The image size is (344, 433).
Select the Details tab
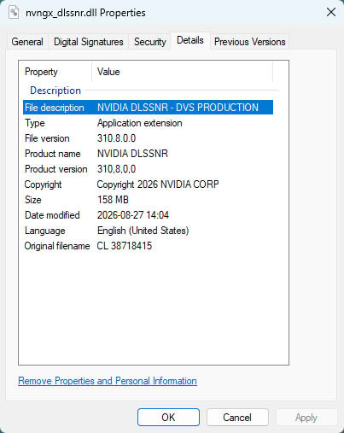point(190,40)
